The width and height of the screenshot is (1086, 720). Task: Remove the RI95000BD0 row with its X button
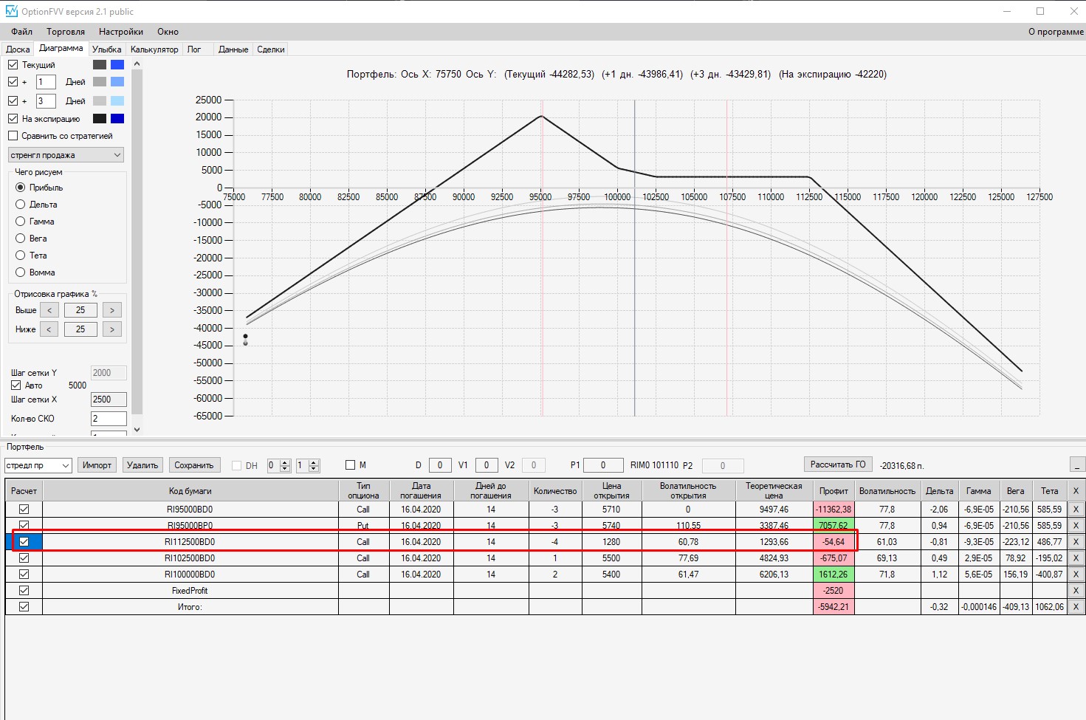(x=1076, y=510)
